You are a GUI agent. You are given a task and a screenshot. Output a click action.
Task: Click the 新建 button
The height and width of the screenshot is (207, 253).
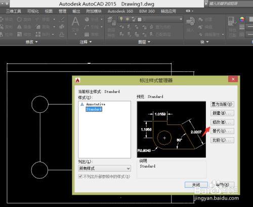pyautogui.click(x=222, y=113)
